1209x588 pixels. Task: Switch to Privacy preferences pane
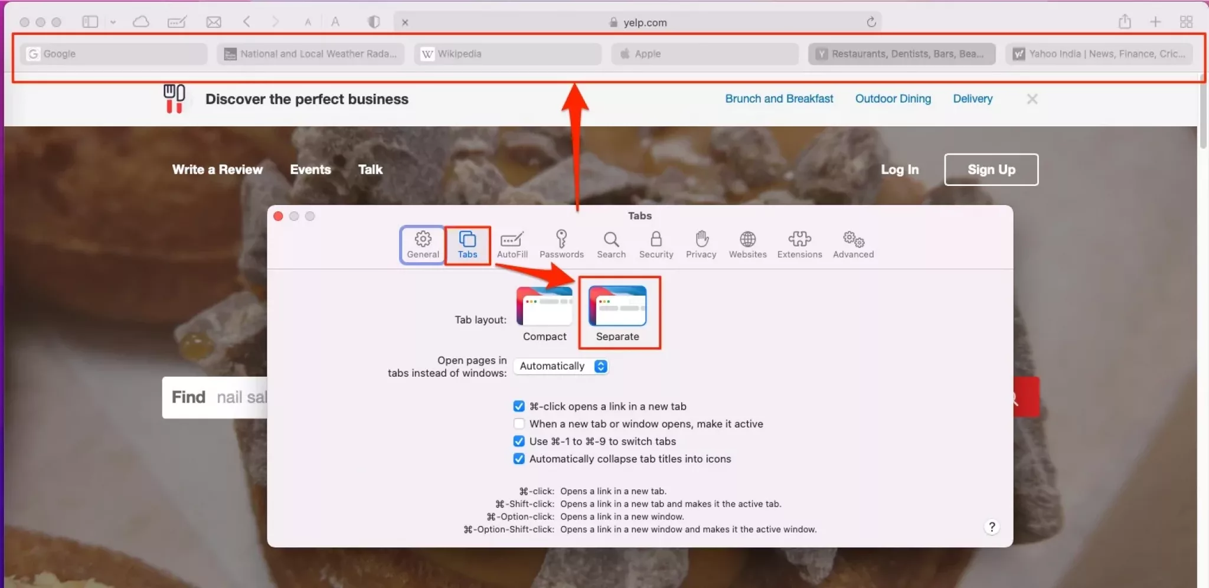701,244
